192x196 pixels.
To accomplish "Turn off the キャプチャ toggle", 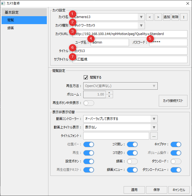I will pyautogui.click(x=176, y=145).
